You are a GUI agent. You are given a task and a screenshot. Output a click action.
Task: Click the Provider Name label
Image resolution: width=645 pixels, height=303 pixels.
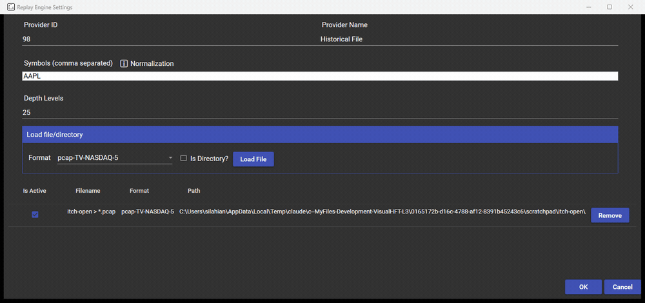344,25
